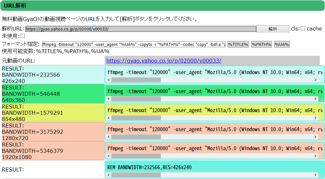Click left scroll arrow in 1280x720 row
The width and height of the screenshot is (325, 179).
tap(109, 137)
